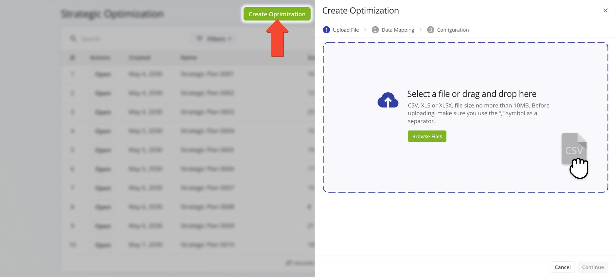Click the search magnifier icon

73,39
